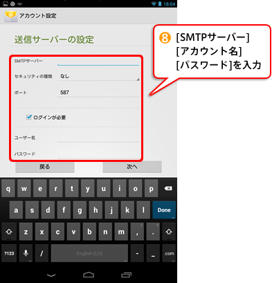Focus the SMTPサーバー input field
Image resolution: width=272 pixels, height=283 pixels.
[x=98, y=62]
